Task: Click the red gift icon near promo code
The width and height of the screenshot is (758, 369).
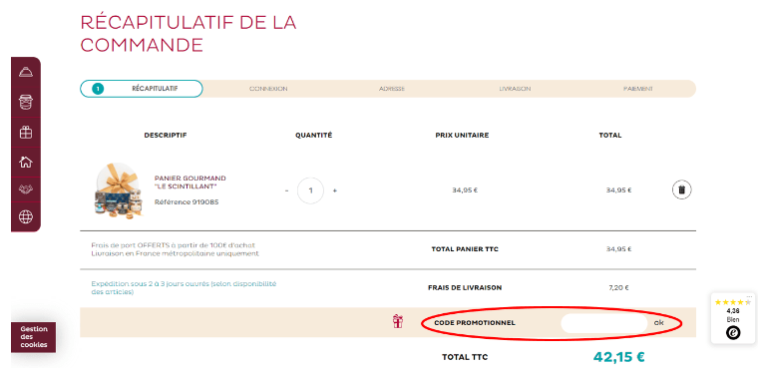Action: [398, 321]
